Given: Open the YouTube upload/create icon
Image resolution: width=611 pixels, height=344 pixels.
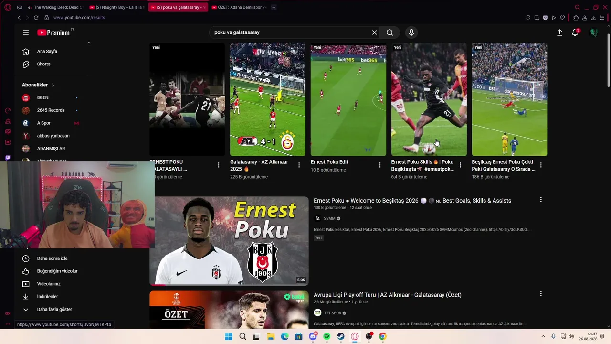Looking at the screenshot, I should click(559, 32).
